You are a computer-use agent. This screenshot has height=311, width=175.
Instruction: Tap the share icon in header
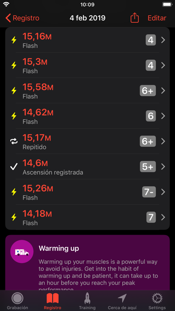(134, 18)
